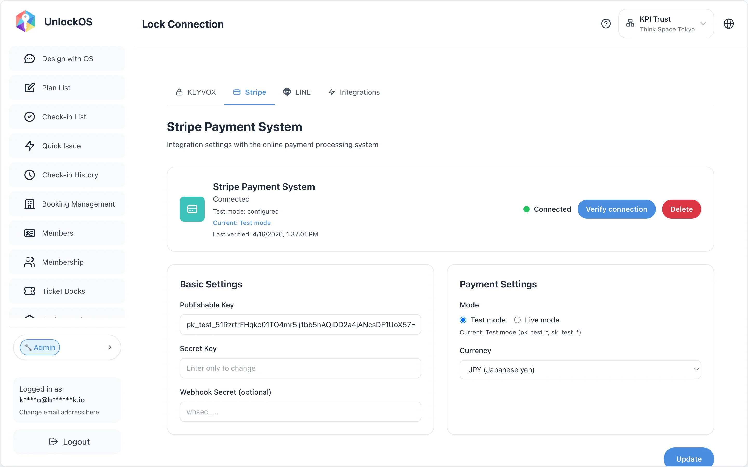
Task: Click the LINE chat bubble icon
Action: coord(287,92)
